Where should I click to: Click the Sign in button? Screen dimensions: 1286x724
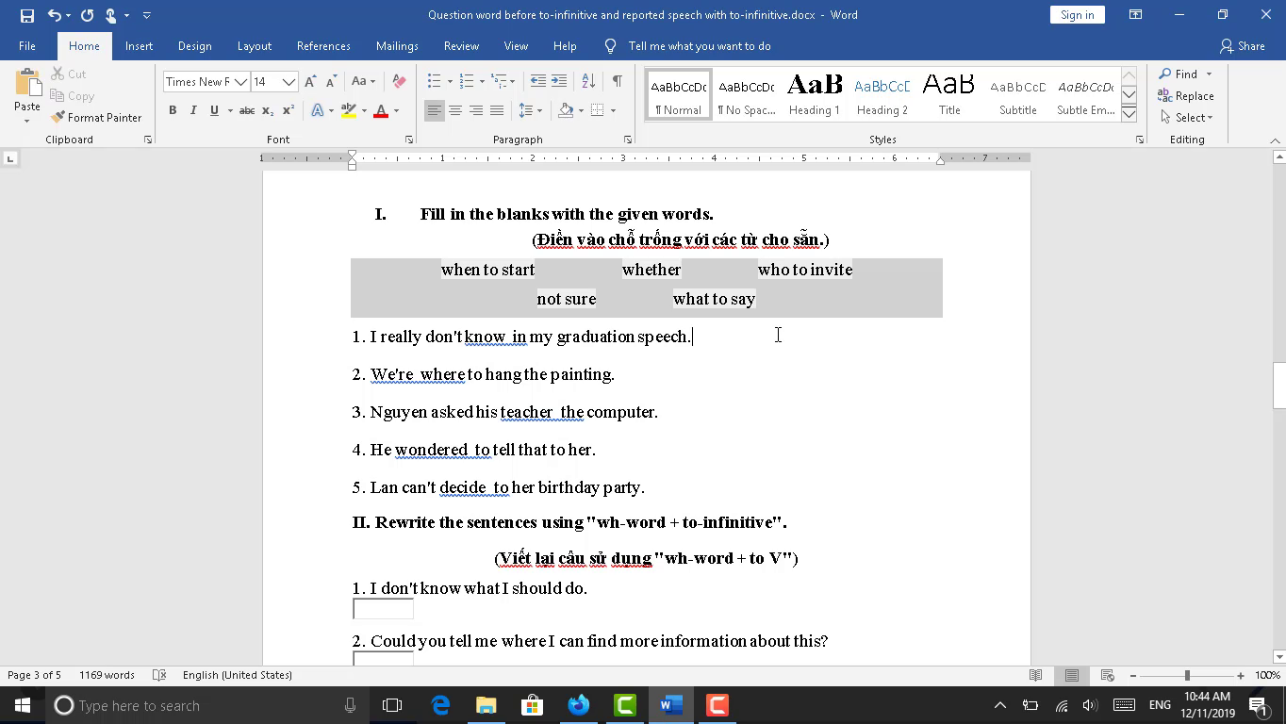coord(1077,15)
